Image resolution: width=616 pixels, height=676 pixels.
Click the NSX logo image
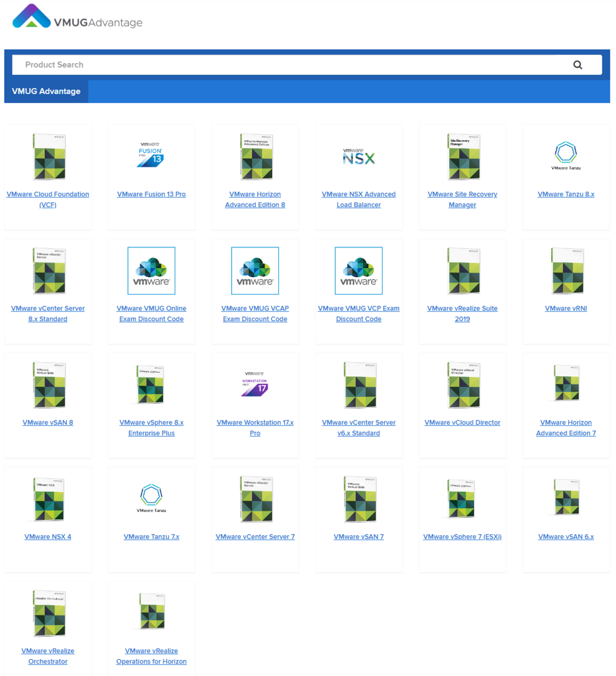[359, 157]
